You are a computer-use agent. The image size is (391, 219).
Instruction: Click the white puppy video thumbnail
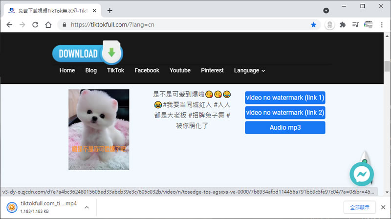click(99, 130)
